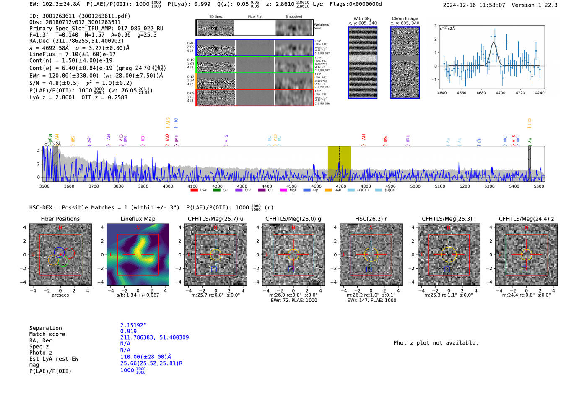This screenshot has height=400, width=587.
Task: Click the blue Hγ legend swatch
Action: (x=307, y=190)
